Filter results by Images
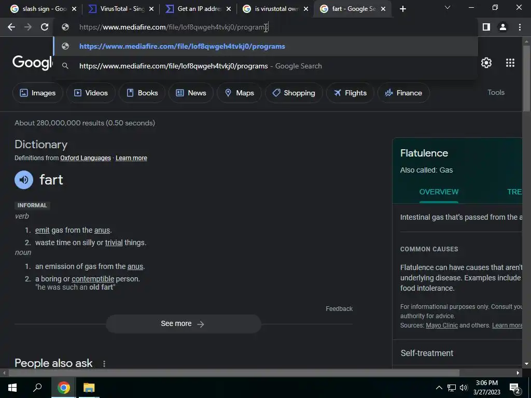531x398 pixels. pyautogui.click(x=37, y=93)
